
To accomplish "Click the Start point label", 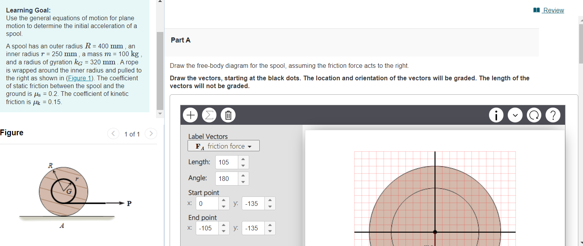I will (x=204, y=193).
